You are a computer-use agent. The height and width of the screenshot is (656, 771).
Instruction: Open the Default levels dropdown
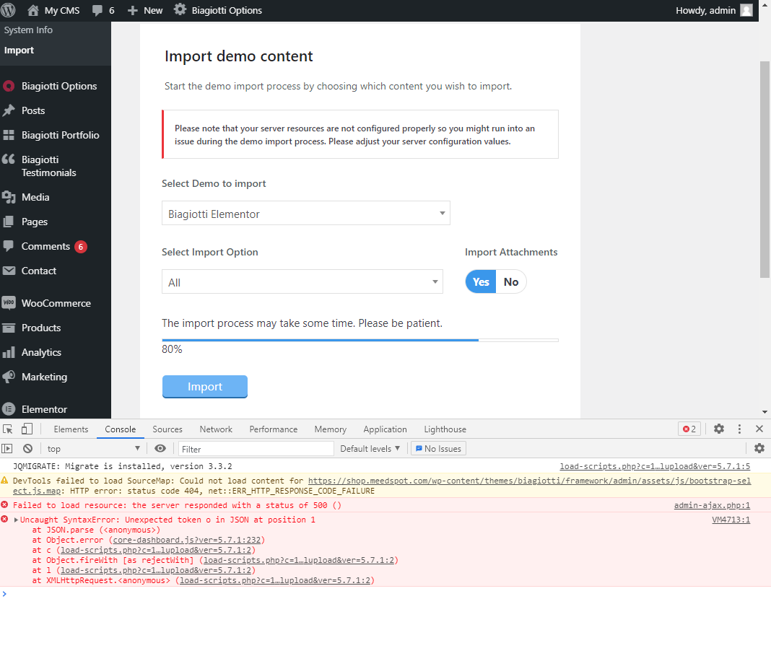[370, 449]
